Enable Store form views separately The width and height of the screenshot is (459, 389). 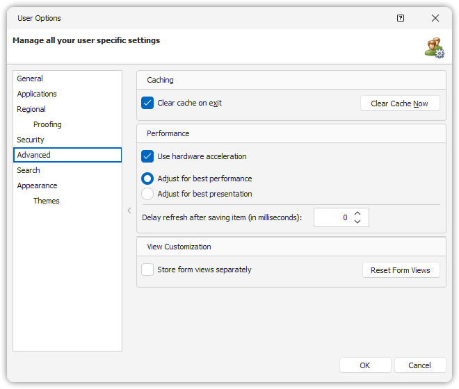coord(147,270)
